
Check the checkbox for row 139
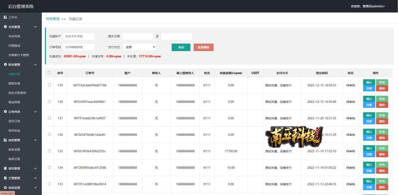tap(49, 85)
